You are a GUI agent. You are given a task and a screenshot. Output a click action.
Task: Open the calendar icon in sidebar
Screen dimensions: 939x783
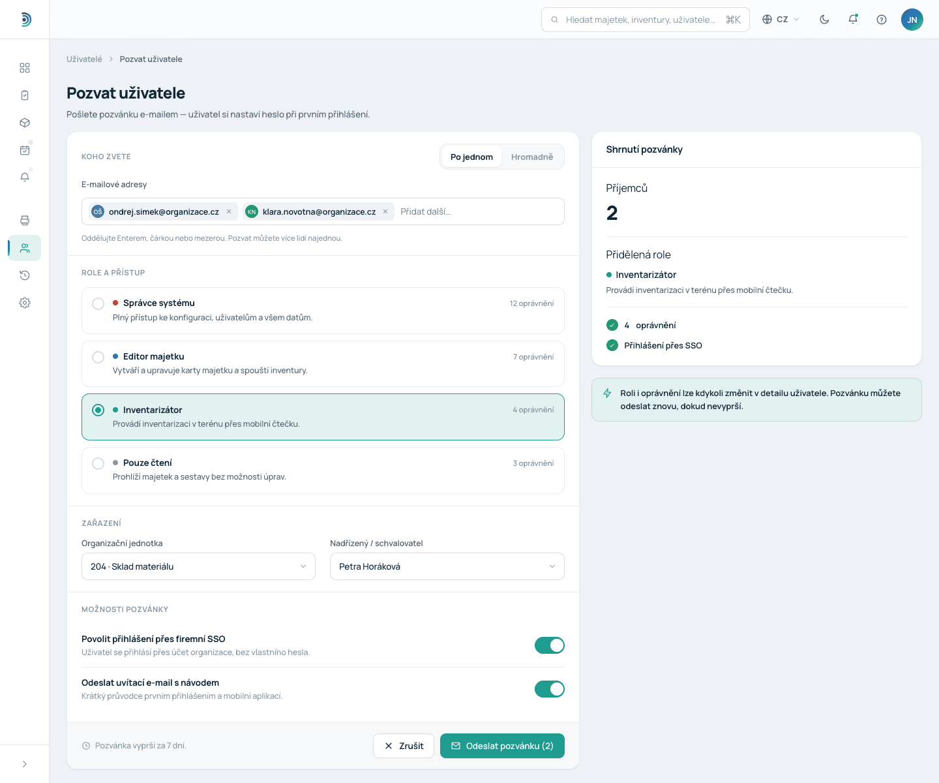coord(25,150)
